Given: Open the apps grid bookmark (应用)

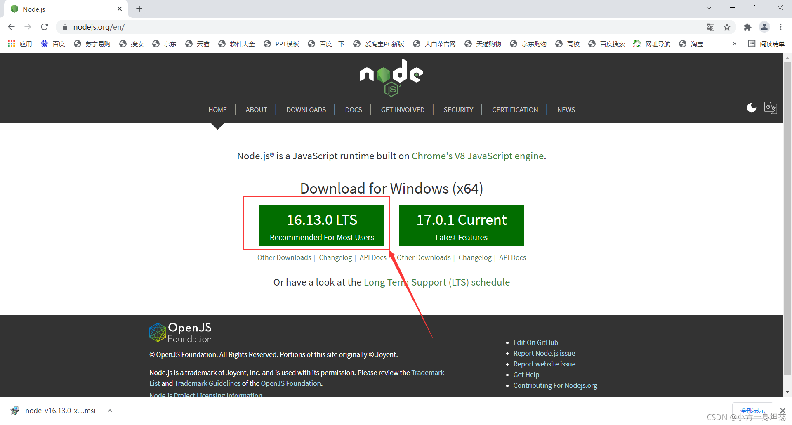Looking at the screenshot, I should (x=20, y=44).
